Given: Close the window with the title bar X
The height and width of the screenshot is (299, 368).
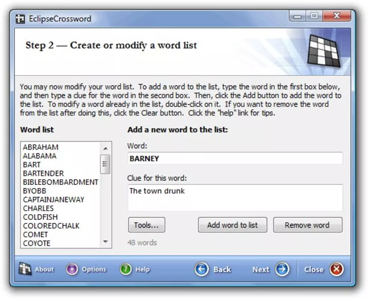Looking at the screenshot, I should pyautogui.click(x=337, y=16).
